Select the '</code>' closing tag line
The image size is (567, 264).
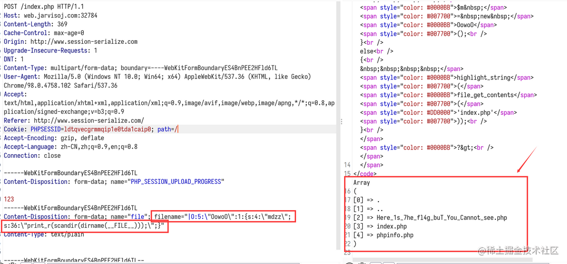tap(365, 174)
